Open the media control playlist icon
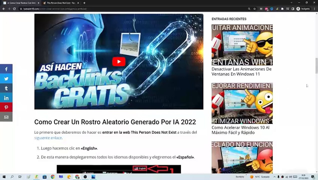Viewport: 318px width, 180px height. click(x=287, y=9)
